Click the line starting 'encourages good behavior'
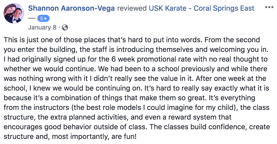 137,127
